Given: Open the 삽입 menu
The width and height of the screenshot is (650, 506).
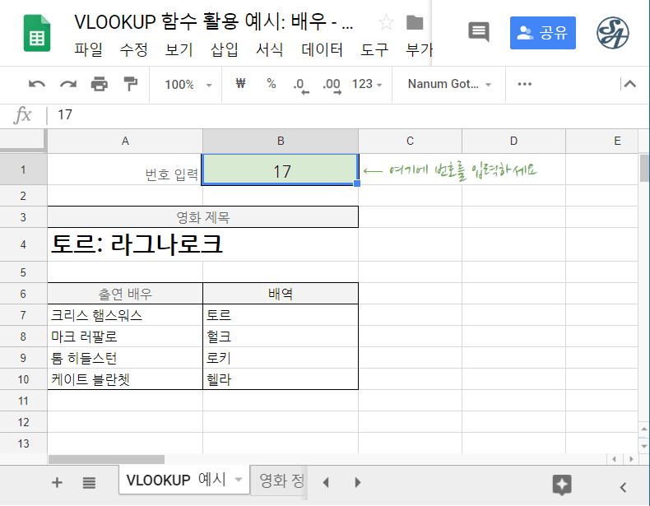Looking at the screenshot, I should [225, 49].
